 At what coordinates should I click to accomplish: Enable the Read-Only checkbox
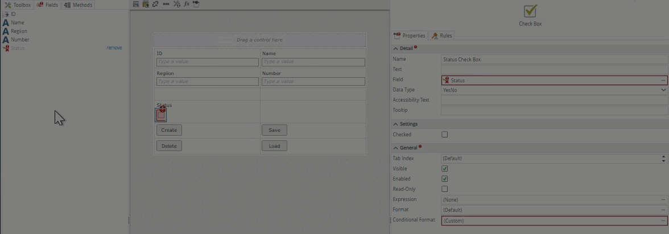(x=445, y=189)
